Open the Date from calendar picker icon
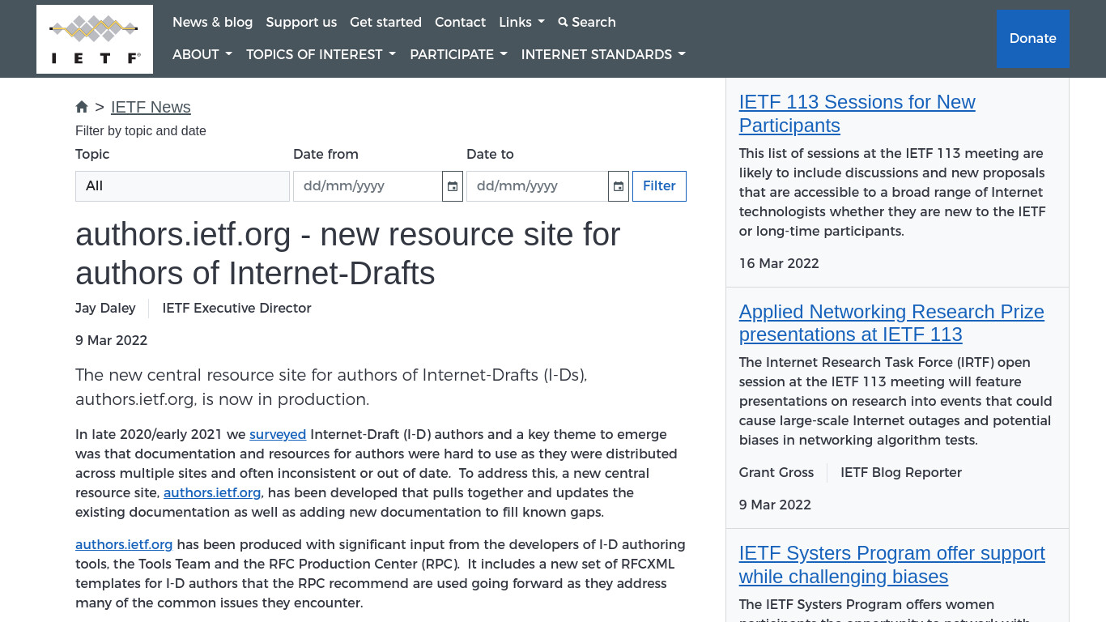1106x622 pixels. coord(453,186)
